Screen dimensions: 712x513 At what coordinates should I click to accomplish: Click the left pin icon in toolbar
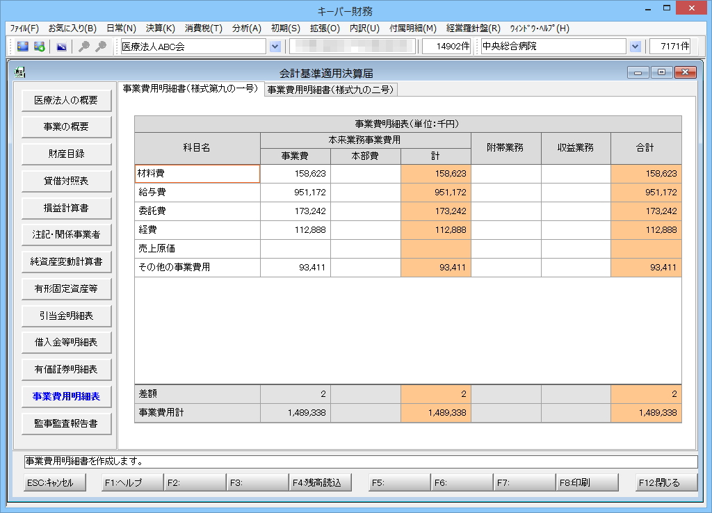[x=84, y=47]
